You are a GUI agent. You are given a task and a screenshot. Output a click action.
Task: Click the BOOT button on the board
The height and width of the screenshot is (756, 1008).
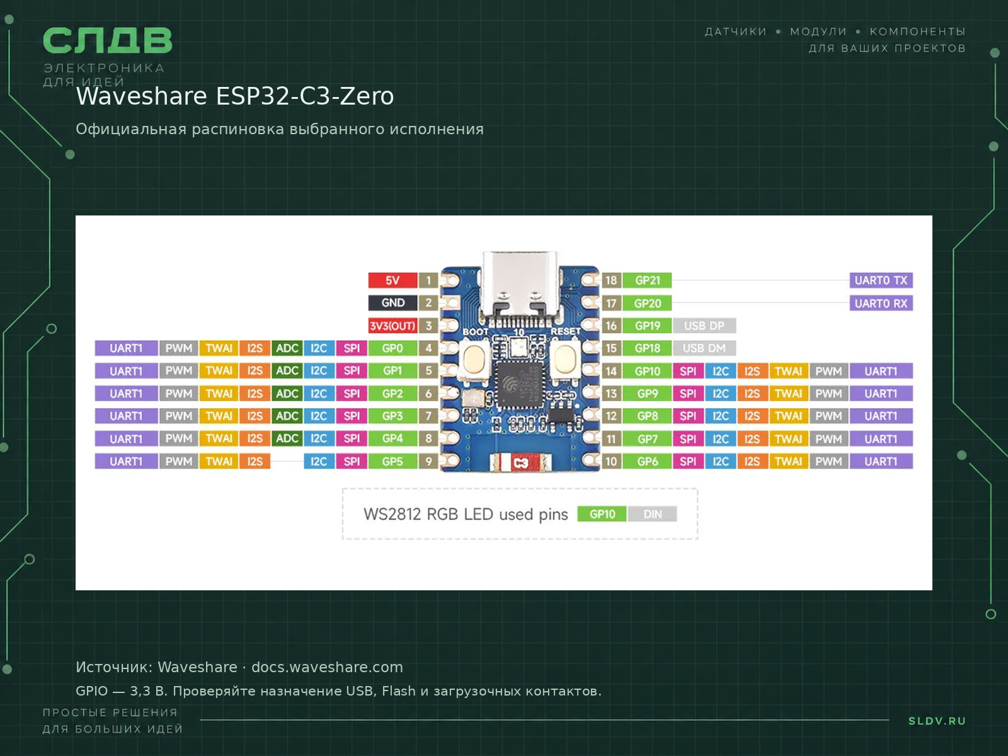point(473,360)
